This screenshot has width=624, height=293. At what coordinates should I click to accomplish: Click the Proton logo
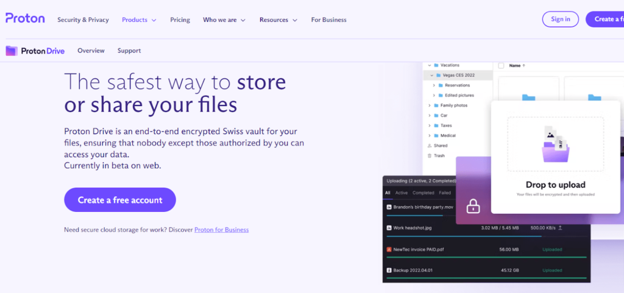25,19
